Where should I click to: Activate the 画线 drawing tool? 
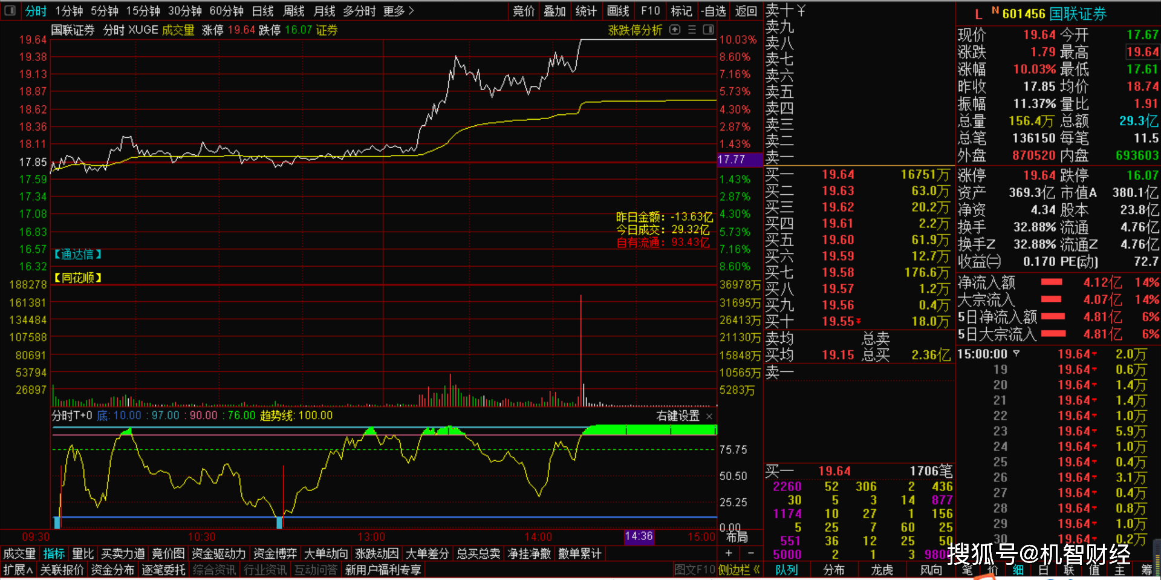coord(618,11)
